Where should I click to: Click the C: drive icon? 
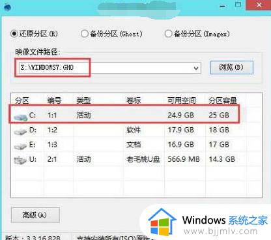coord(21,117)
